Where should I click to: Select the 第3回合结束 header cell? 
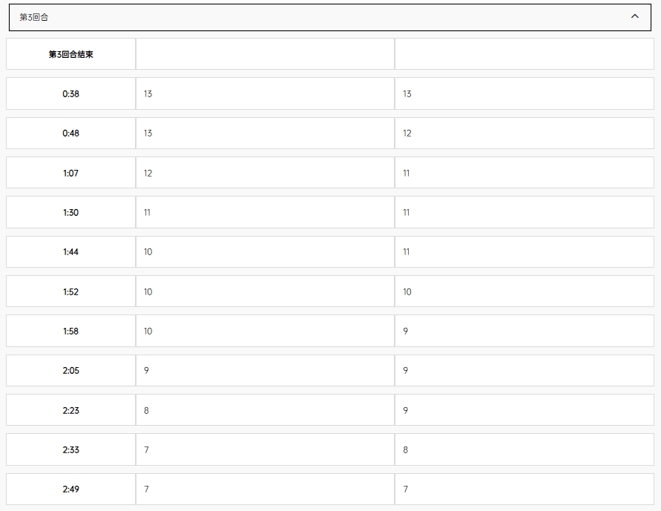coord(70,54)
